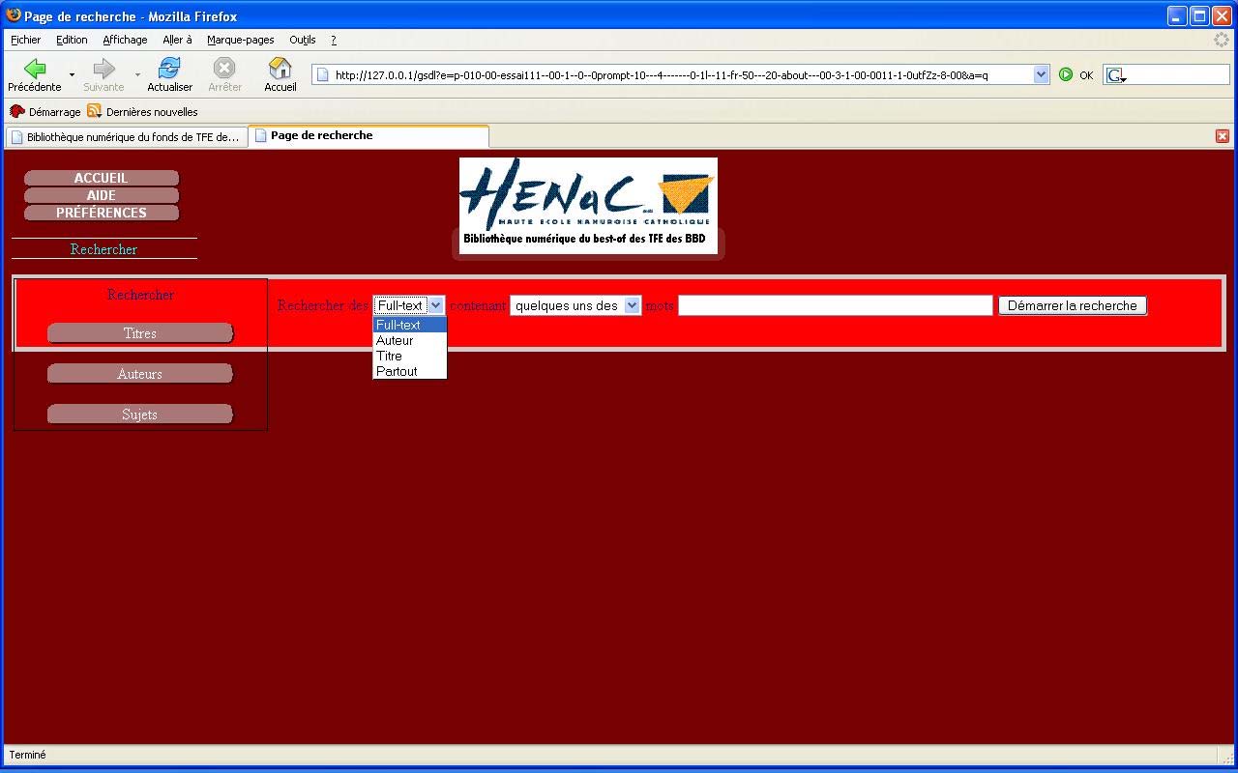
Task: Click the search engine selector icon
Action: tap(1115, 74)
